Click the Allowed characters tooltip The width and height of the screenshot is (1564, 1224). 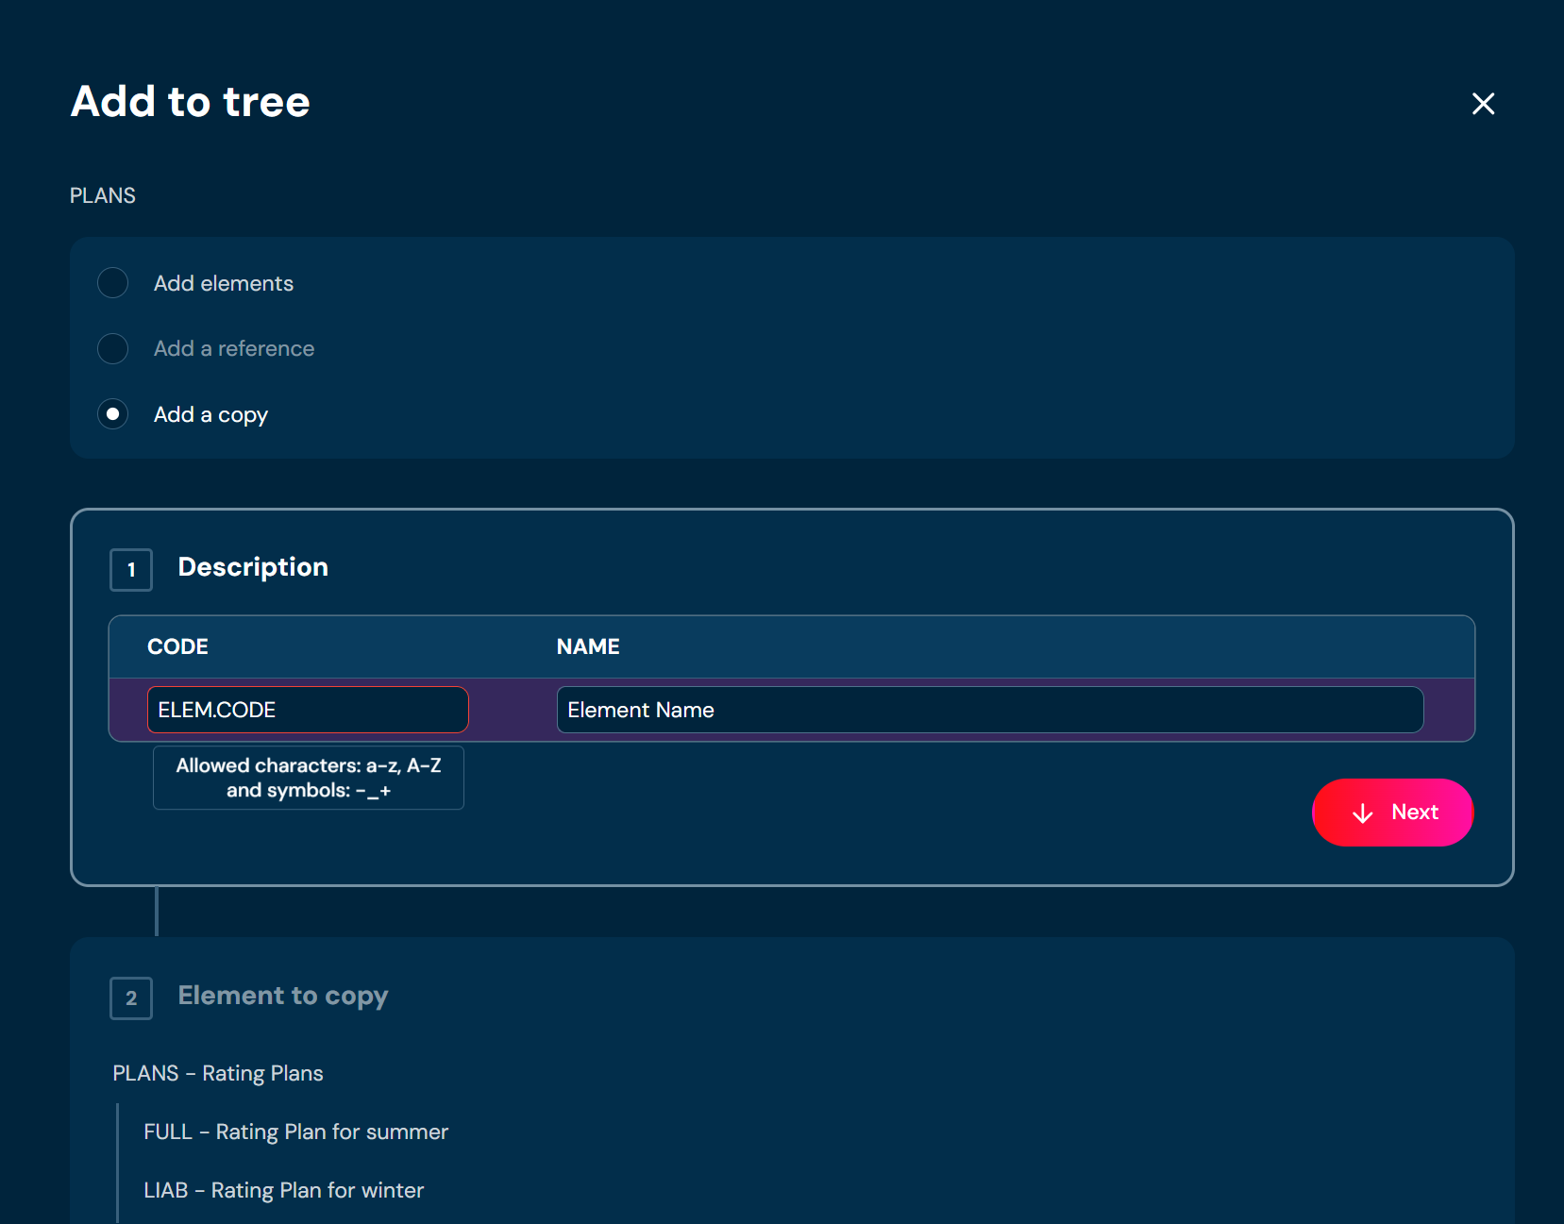click(309, 779)
